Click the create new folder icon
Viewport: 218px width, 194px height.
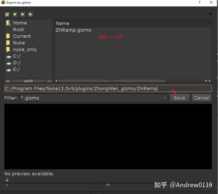click(x=7, y=14)
